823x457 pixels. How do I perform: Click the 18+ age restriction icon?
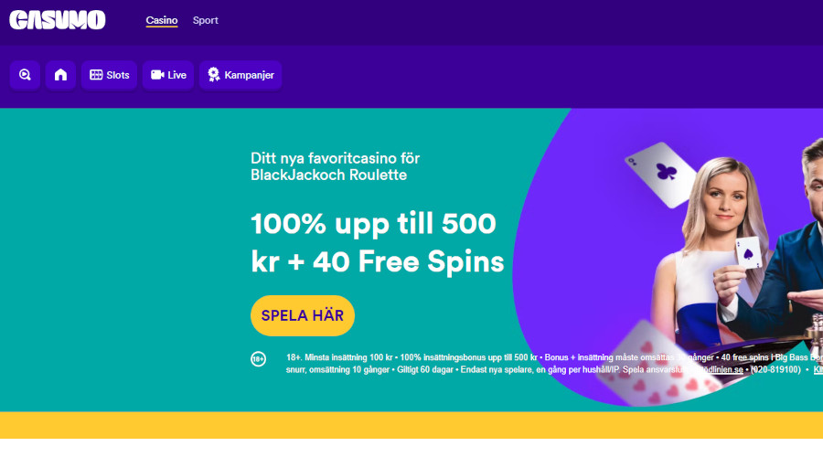coord(258,359)
